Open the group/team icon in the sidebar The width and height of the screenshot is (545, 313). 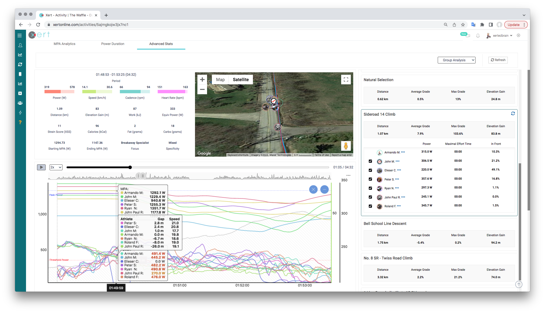[x=20, y=103]
